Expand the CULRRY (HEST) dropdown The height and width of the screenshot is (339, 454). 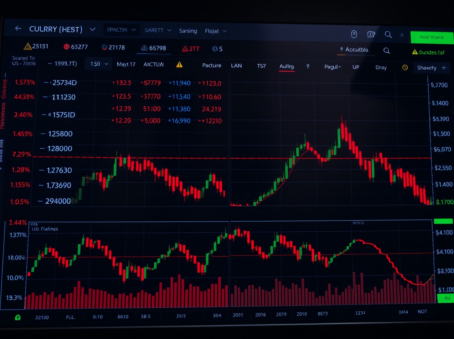tap(92, 29)
